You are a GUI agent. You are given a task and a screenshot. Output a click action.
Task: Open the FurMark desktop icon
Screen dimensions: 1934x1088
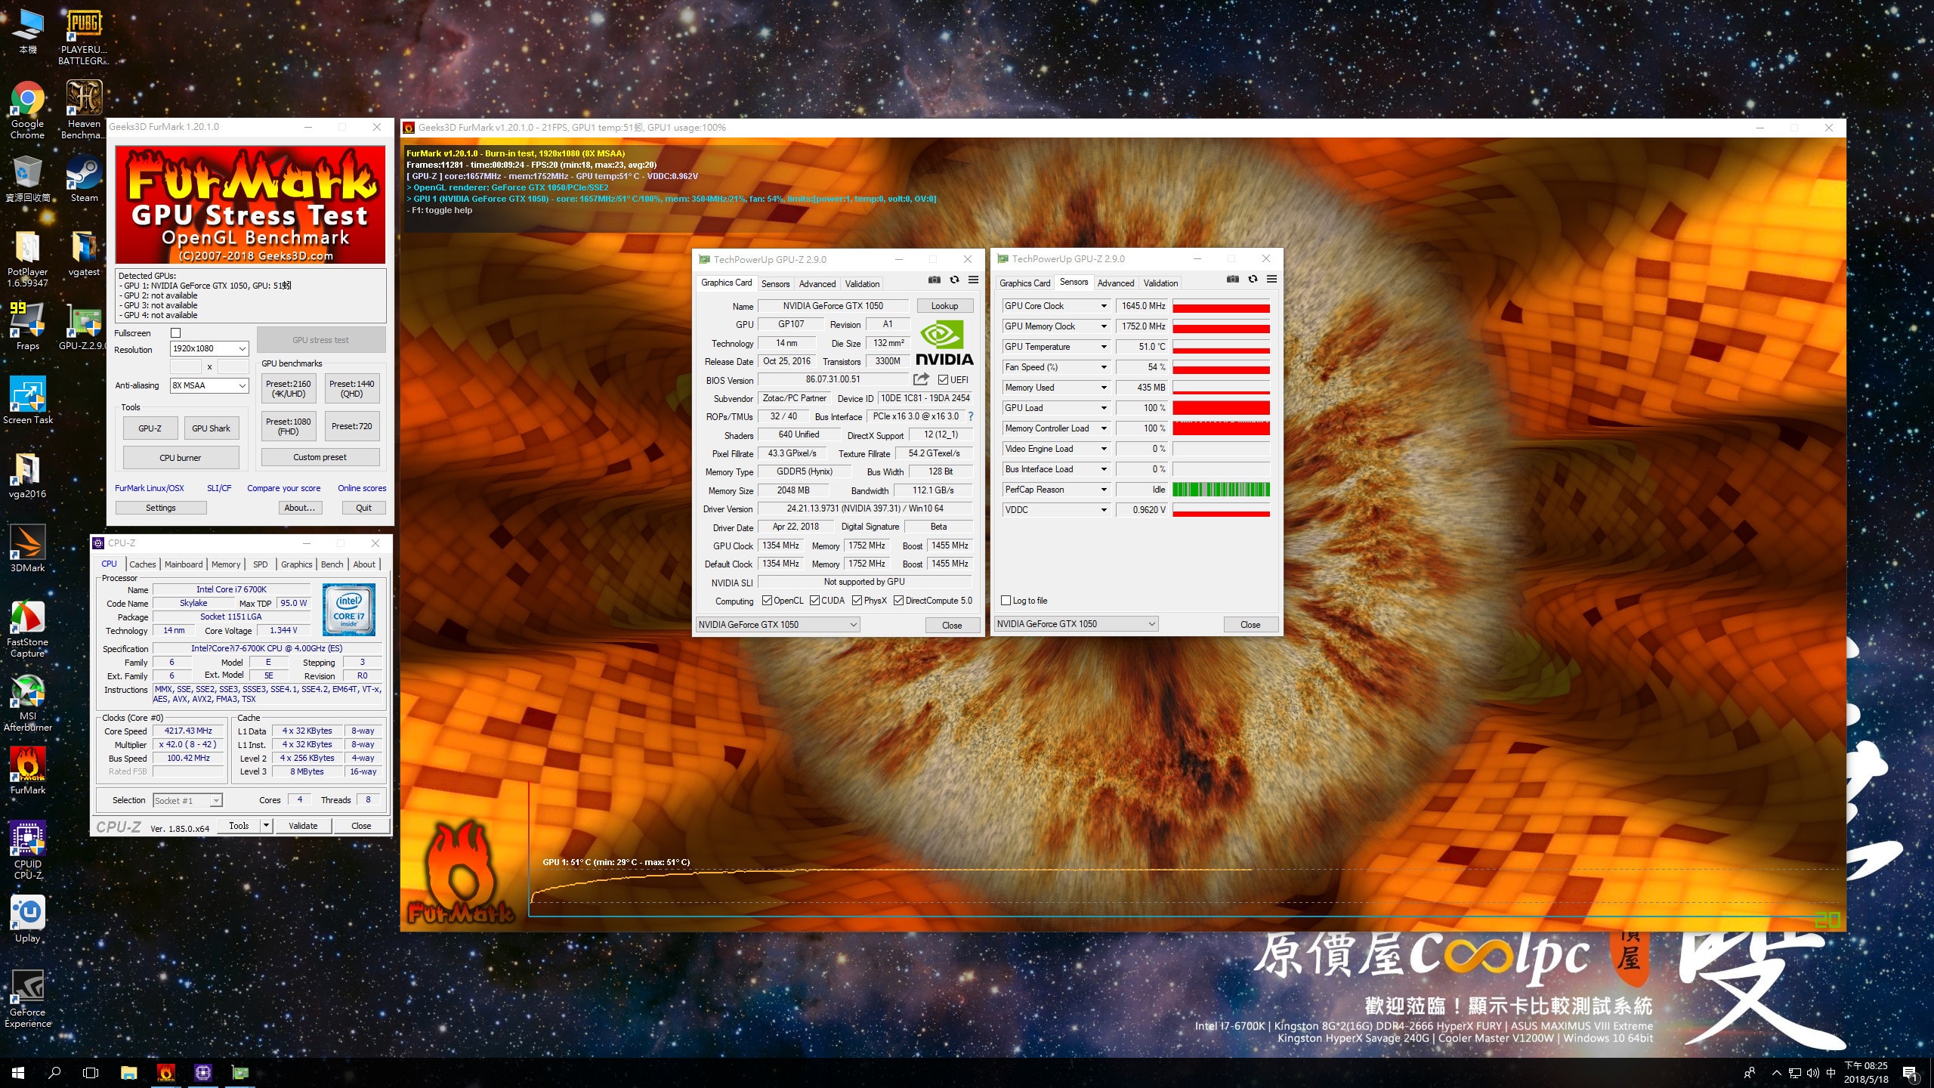pyautogui.click(x=27, y=771)
